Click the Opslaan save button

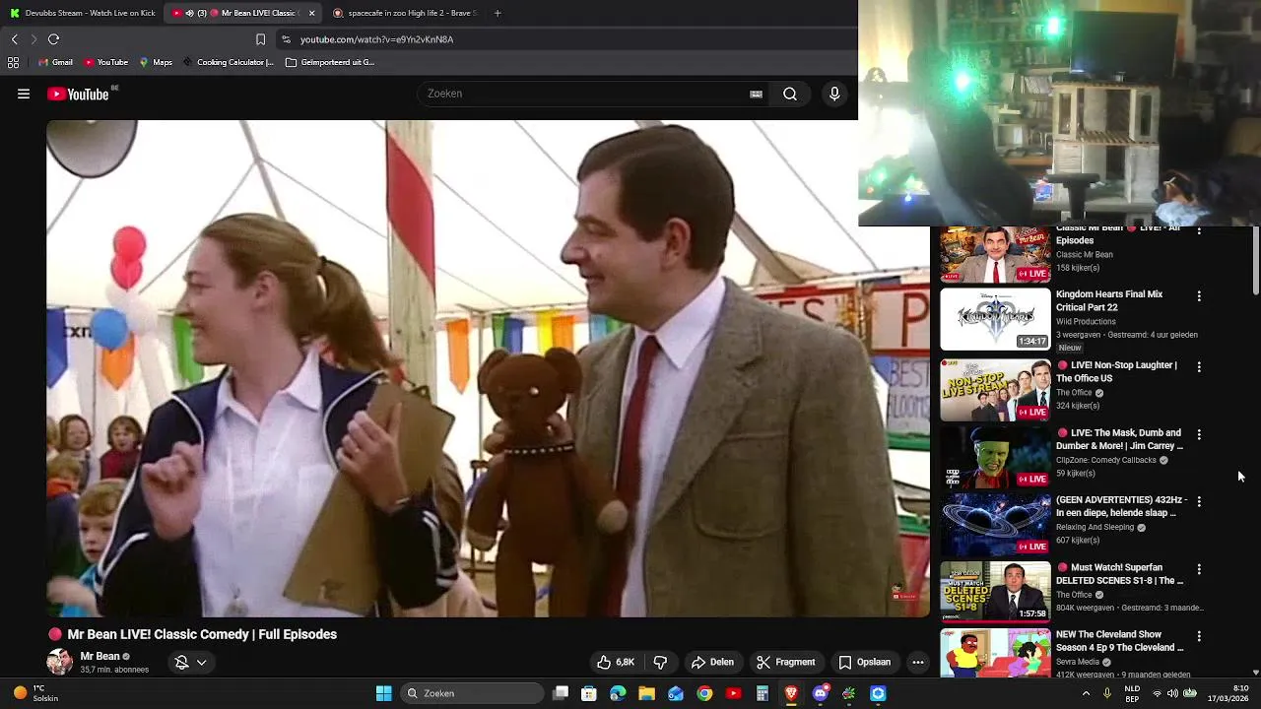click(x=864, y=662)
